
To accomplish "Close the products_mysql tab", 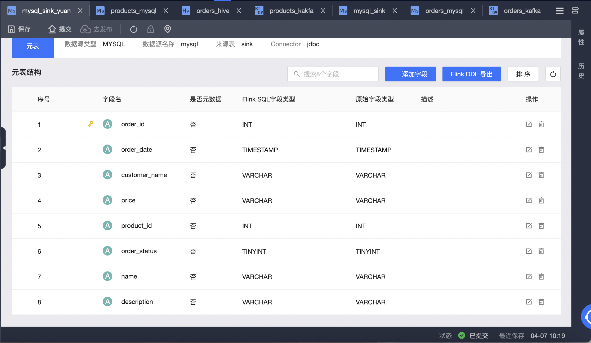I will click(166, 11).
